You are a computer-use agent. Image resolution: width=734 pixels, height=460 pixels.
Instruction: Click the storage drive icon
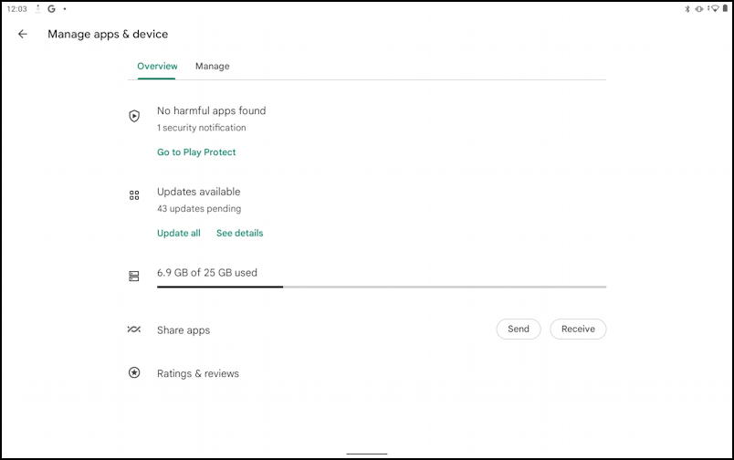point(134,277)
